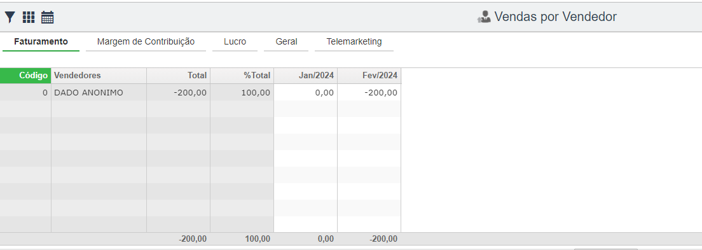
Task: Open the filter funnel icon
Action: tap(10, 17)
